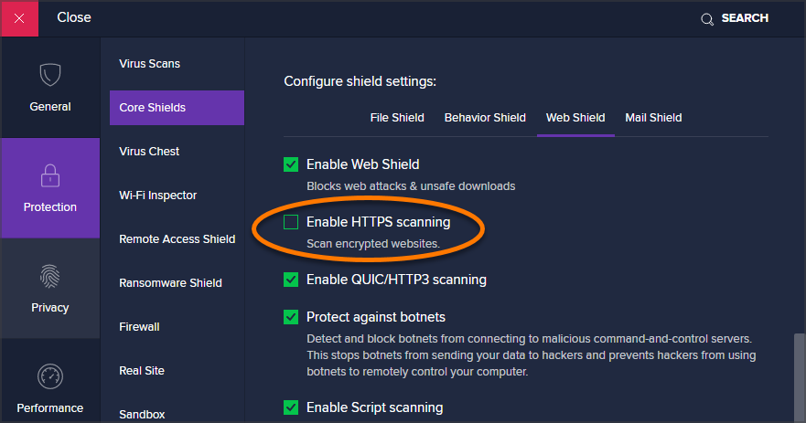Uncheck Protect against botnets

coord(291,317)
